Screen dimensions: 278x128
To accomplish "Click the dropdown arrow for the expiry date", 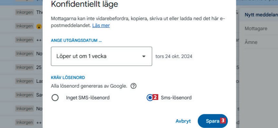I will point(144,56).
